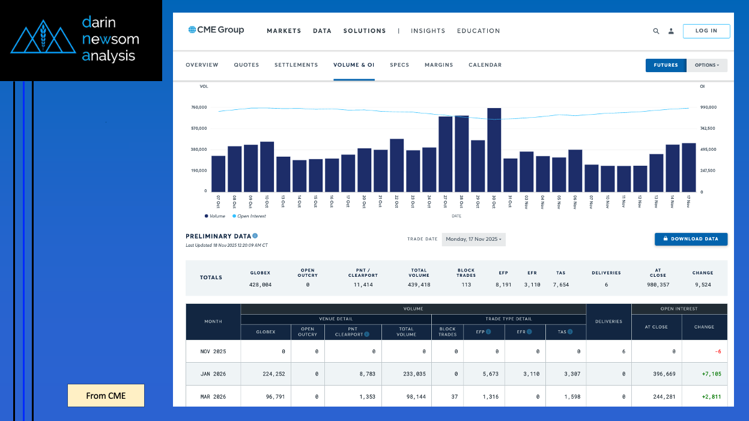The image size is (749, 421).
Task: Click the 30 Oct volume bar
Action: (x=494, y=150)
